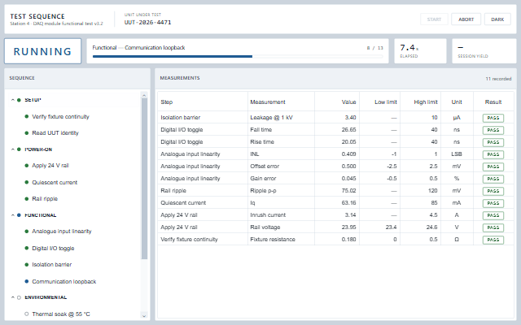Screen dimensions: 521x325
Task: Click the SETUP group label
Action: [x=33, y=100]
